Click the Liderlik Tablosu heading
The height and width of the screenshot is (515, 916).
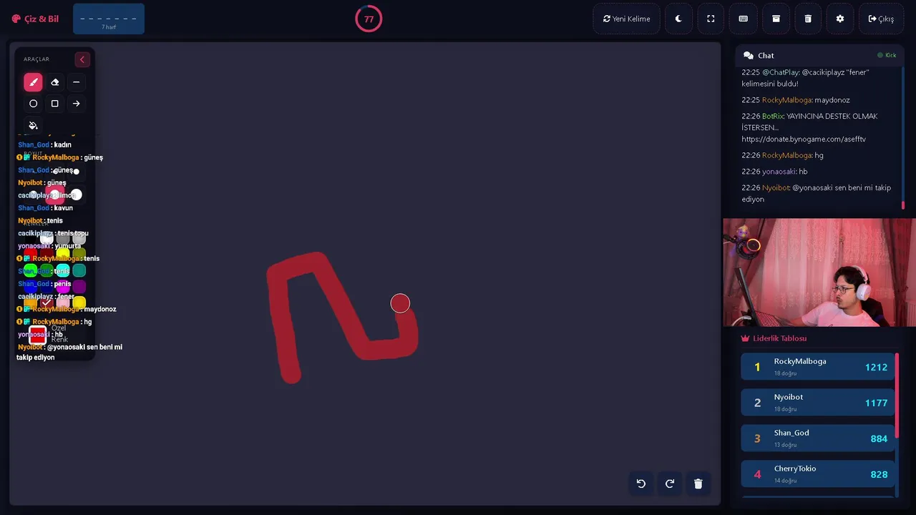[x=779, y=338]
